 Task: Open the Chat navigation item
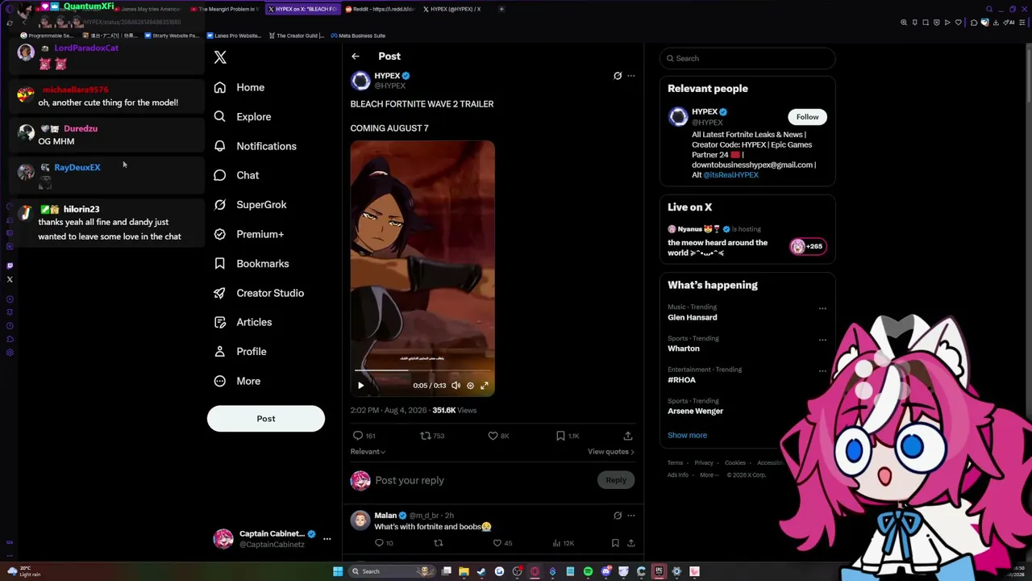coord(236,175)
